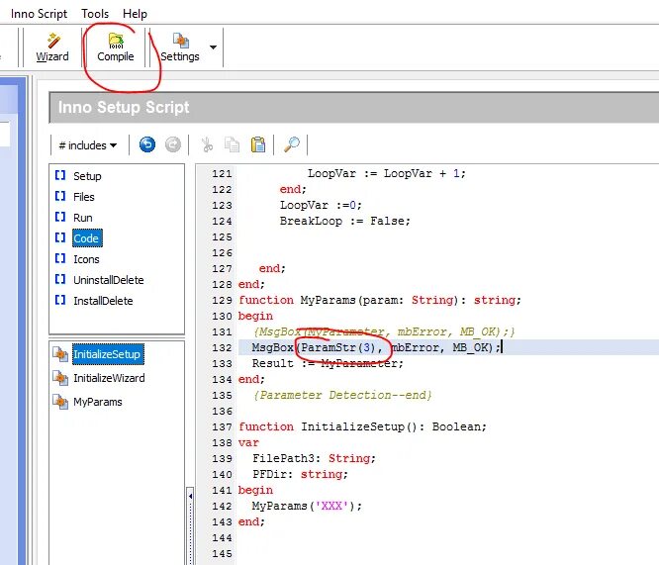Screen dimensions: 659x565
Task: Select the Setup section
Action: (87, 176)
